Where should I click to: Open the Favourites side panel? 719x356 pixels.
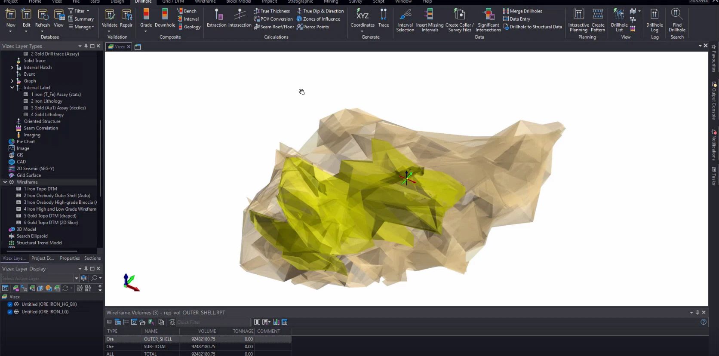pos(714,58)
